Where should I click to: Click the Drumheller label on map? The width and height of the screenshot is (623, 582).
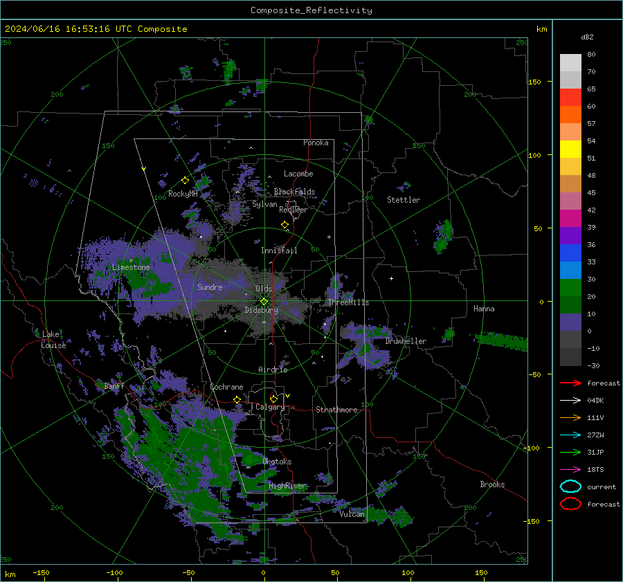(x=406, y=341)
